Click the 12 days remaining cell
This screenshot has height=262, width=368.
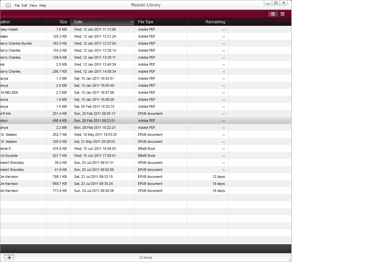218,177
